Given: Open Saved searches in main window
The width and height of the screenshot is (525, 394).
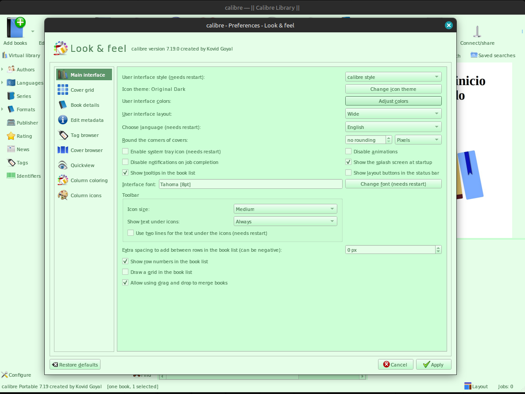Looking at the screenshot, I should (493, 55).
